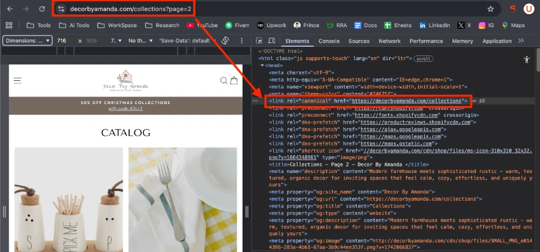Bookmark this page with the star icon
The height and width of the screenshot is (252, 540).
tap(490, 9)
